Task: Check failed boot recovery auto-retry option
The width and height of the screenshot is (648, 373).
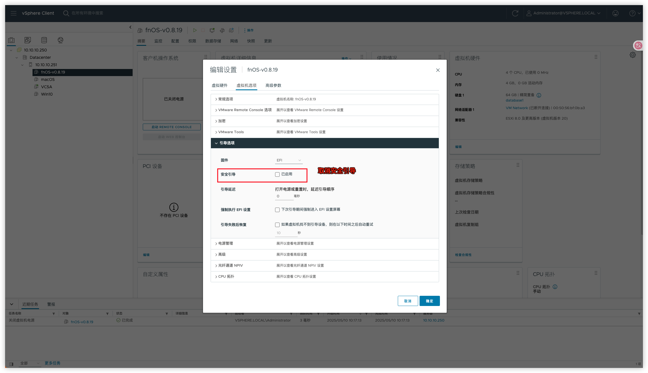Action: (277, 225)
